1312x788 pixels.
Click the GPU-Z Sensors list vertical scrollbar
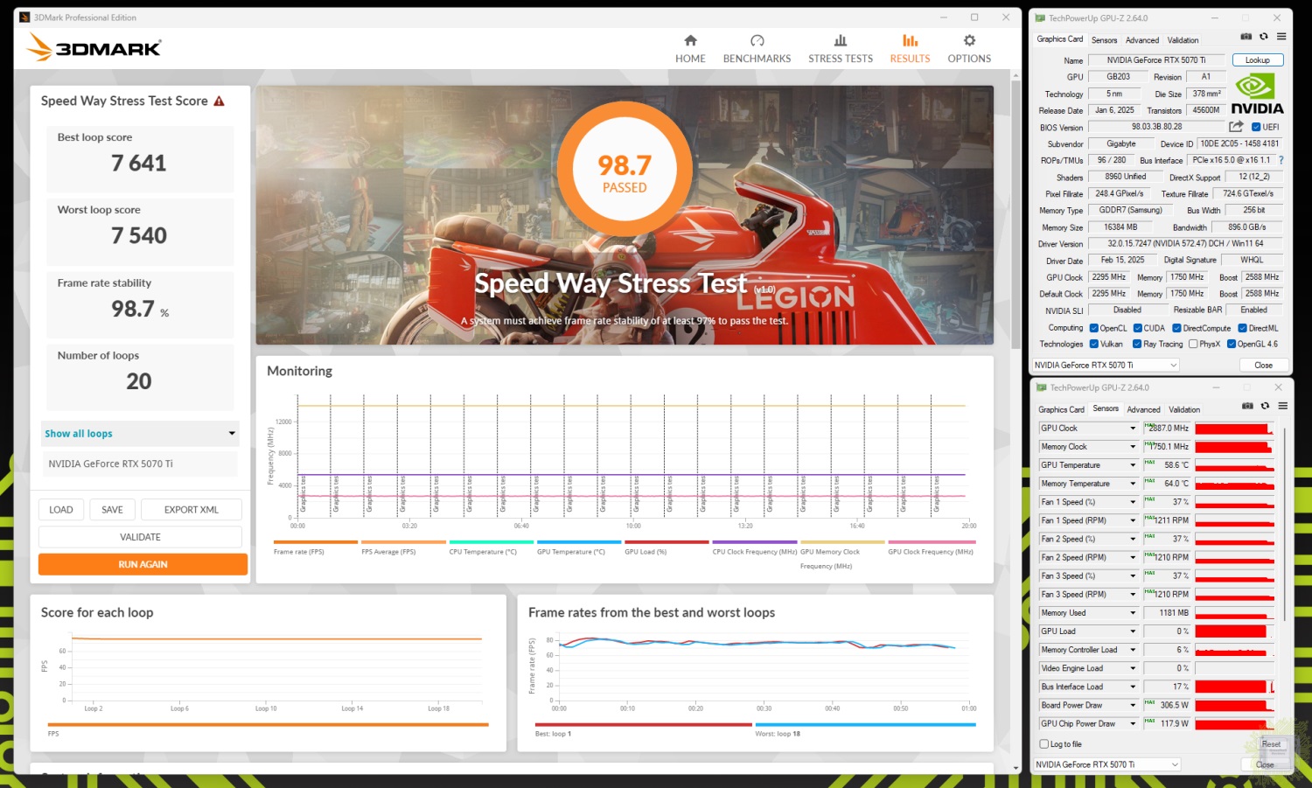[1284, 525]
